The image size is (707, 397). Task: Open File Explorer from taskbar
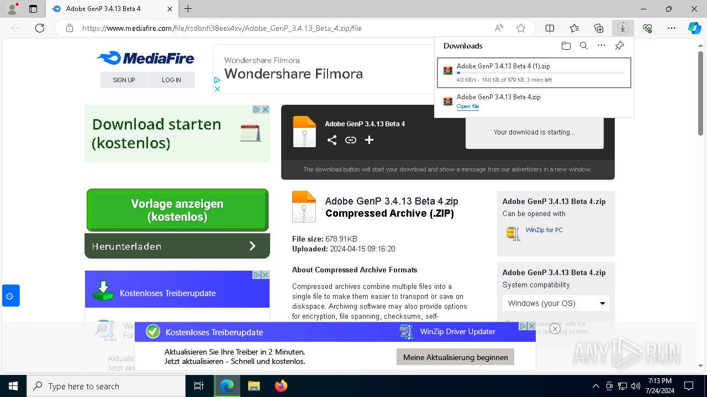[254, 386]
